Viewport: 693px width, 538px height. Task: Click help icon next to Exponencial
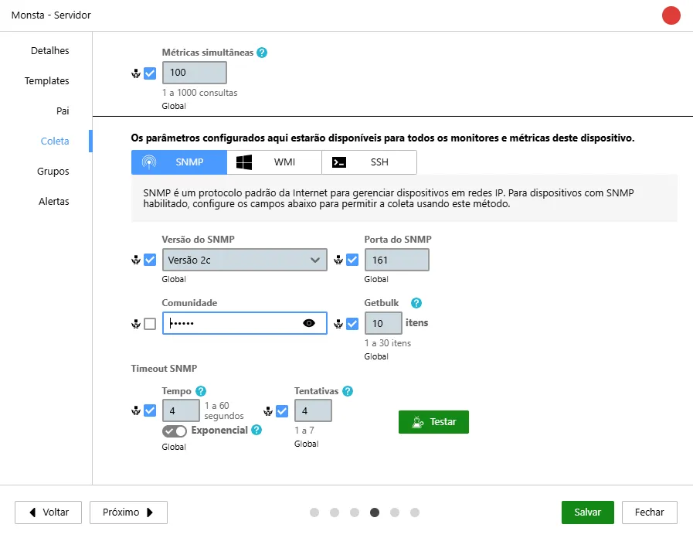(256, 430)
